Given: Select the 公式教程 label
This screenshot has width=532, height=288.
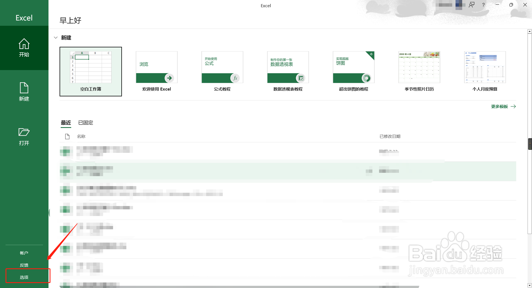Looking at the screenshot, I should click(x=222, y=89).
